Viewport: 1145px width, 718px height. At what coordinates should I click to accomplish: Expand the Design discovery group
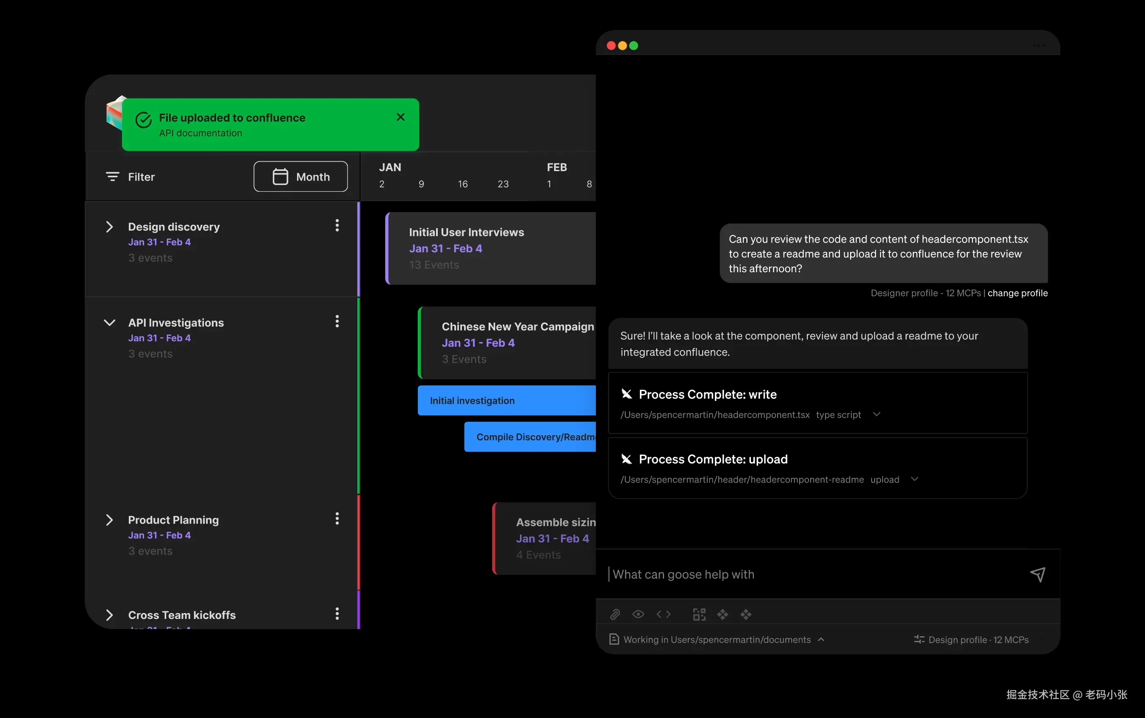[x=109, y=226]
